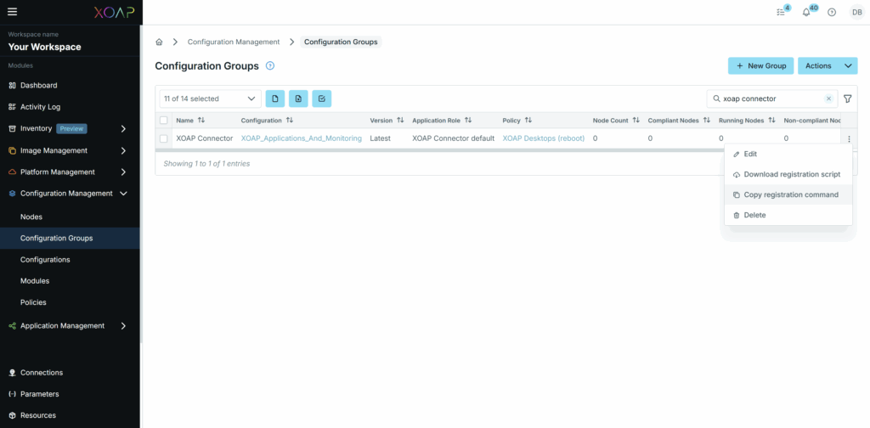
Task: Sort by Configuration column arrows
Action: (290, 121)
